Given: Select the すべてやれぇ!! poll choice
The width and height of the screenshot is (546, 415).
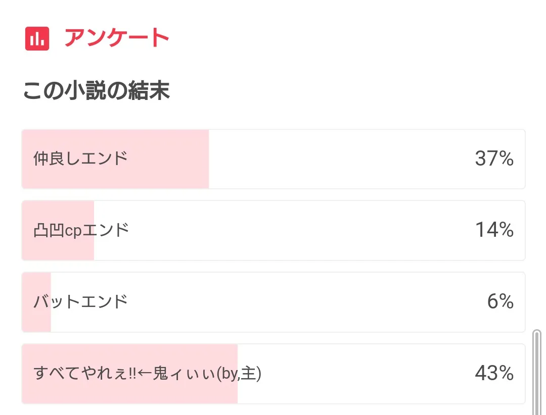Looking at the screenshot, I should [147, 374].
